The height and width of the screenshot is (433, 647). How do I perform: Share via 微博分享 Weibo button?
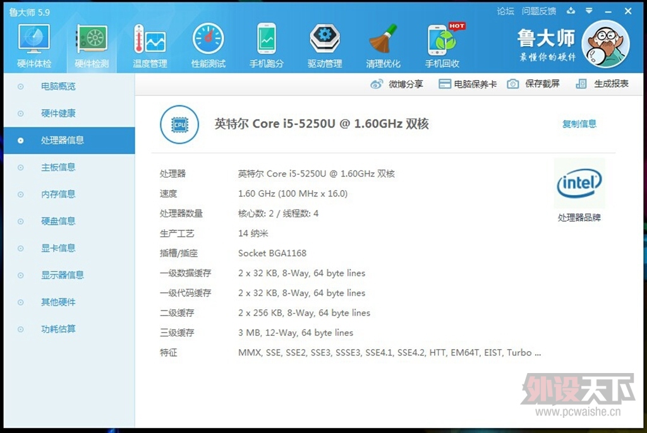click(x=397, y=84)
